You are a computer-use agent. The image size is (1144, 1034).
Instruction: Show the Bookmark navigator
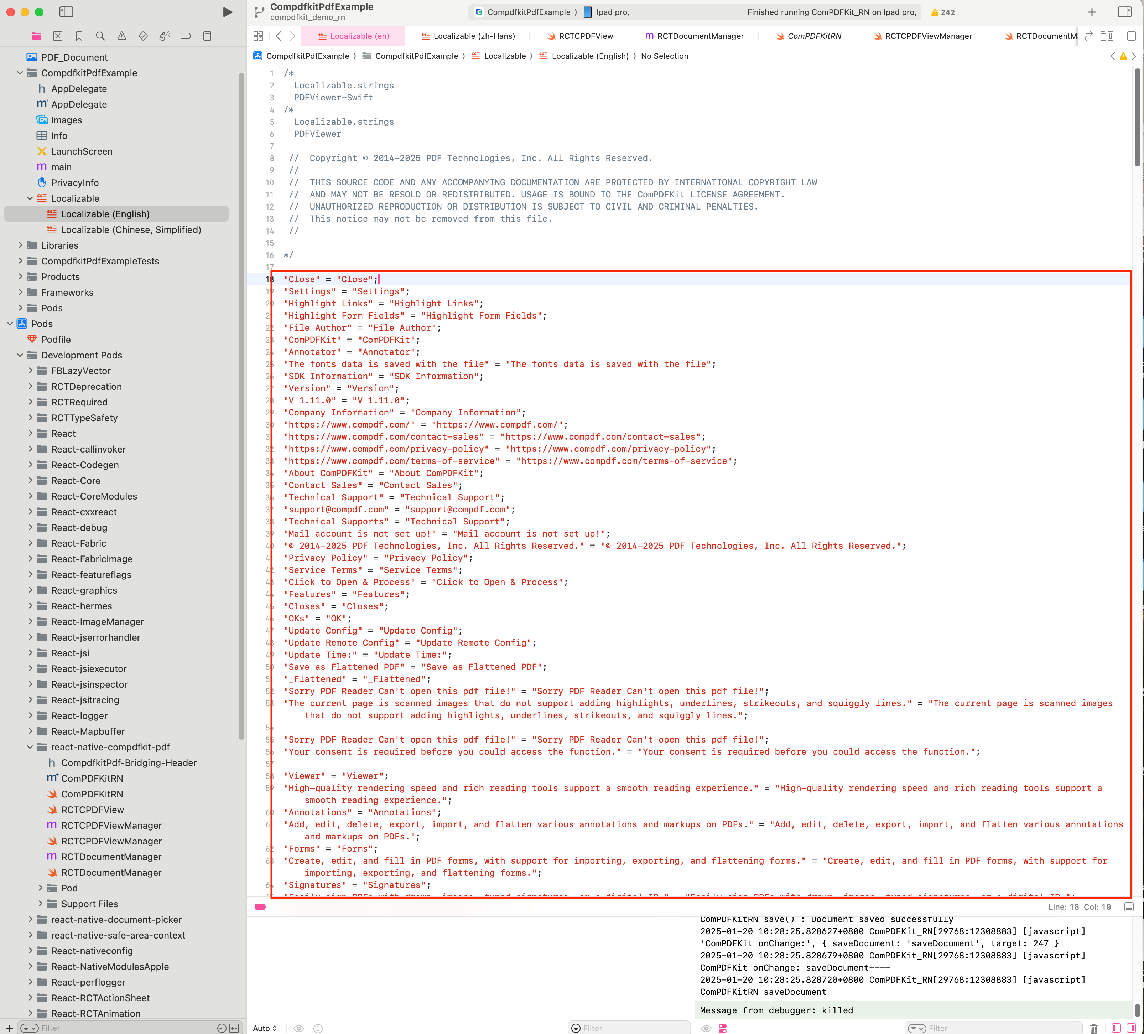pyautogui.click(x=79, y=36)
